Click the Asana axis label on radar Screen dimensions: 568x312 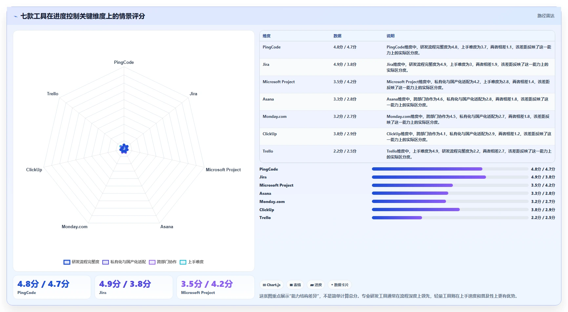pos(167,227)
